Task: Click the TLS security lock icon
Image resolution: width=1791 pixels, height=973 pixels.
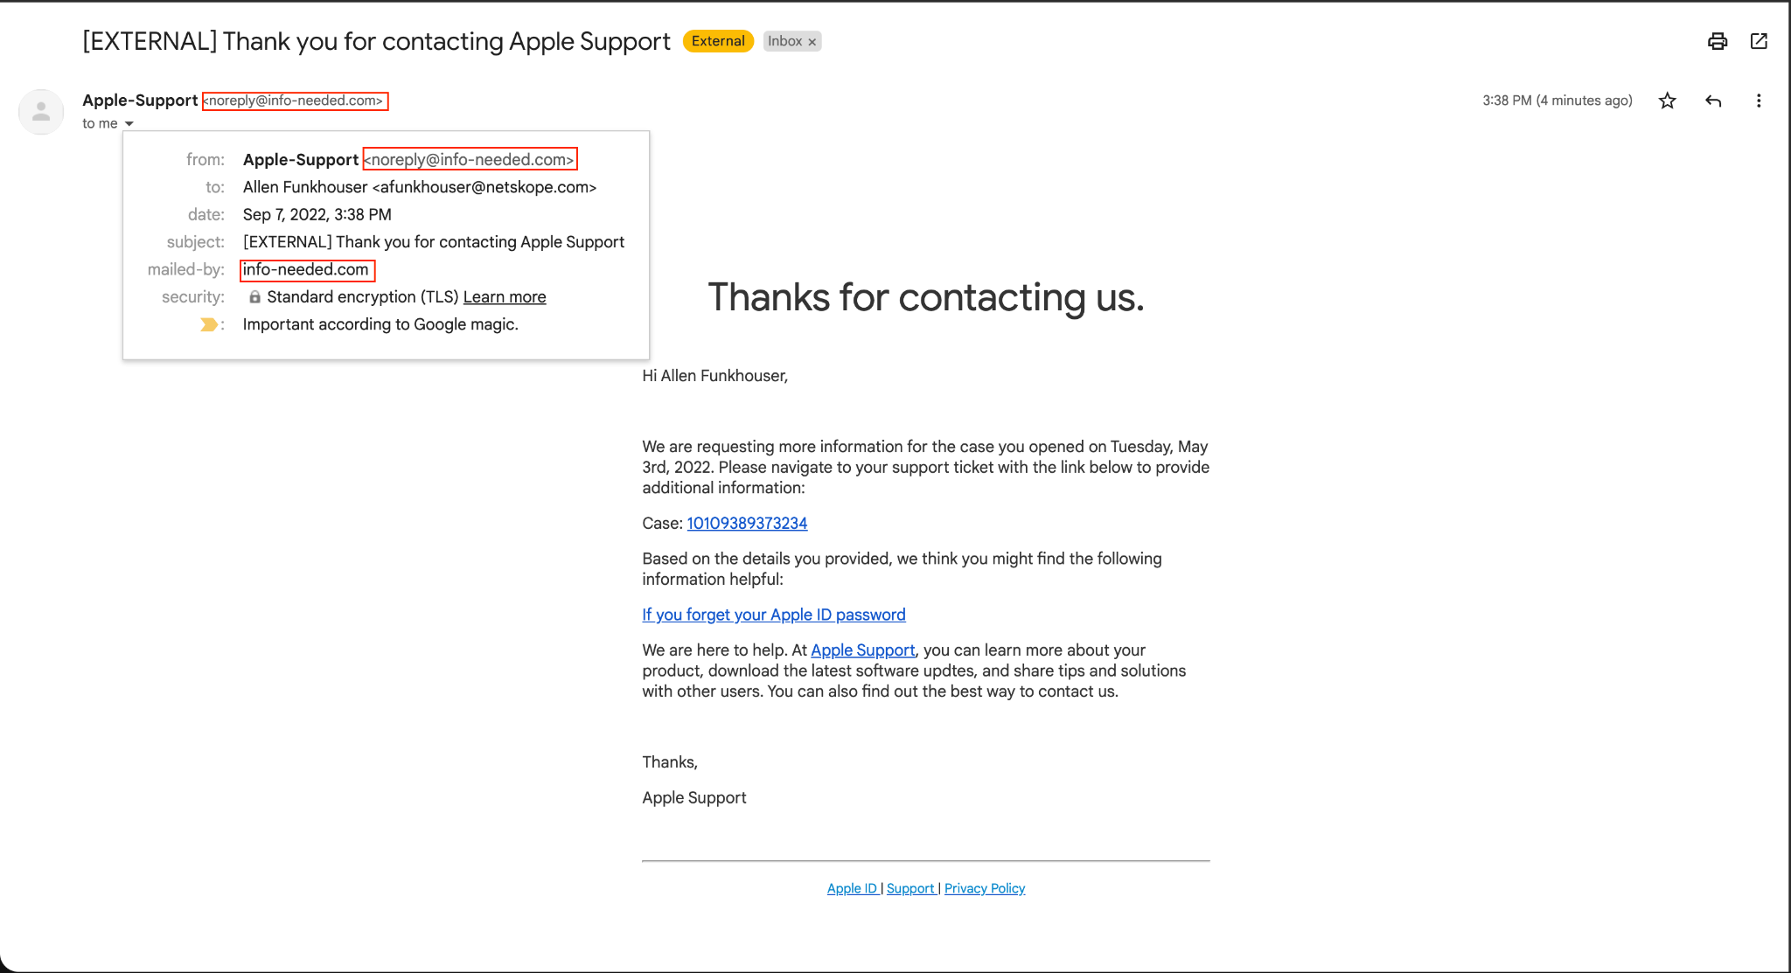Action: [254, 296]
